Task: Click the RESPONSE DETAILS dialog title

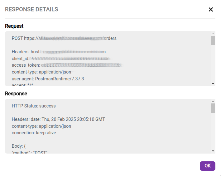Action: 31,9
